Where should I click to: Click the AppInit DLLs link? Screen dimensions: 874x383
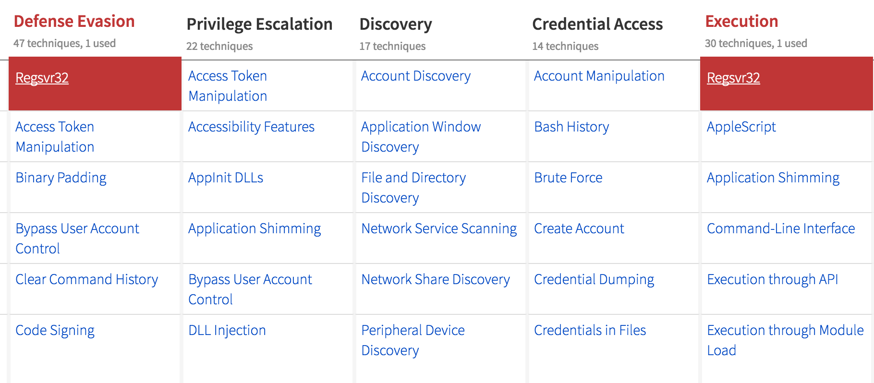point(226,178)
